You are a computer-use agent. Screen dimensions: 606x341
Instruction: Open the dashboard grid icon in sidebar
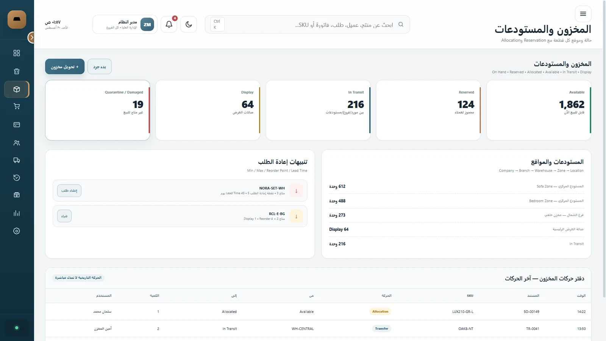tap(17, 53)
